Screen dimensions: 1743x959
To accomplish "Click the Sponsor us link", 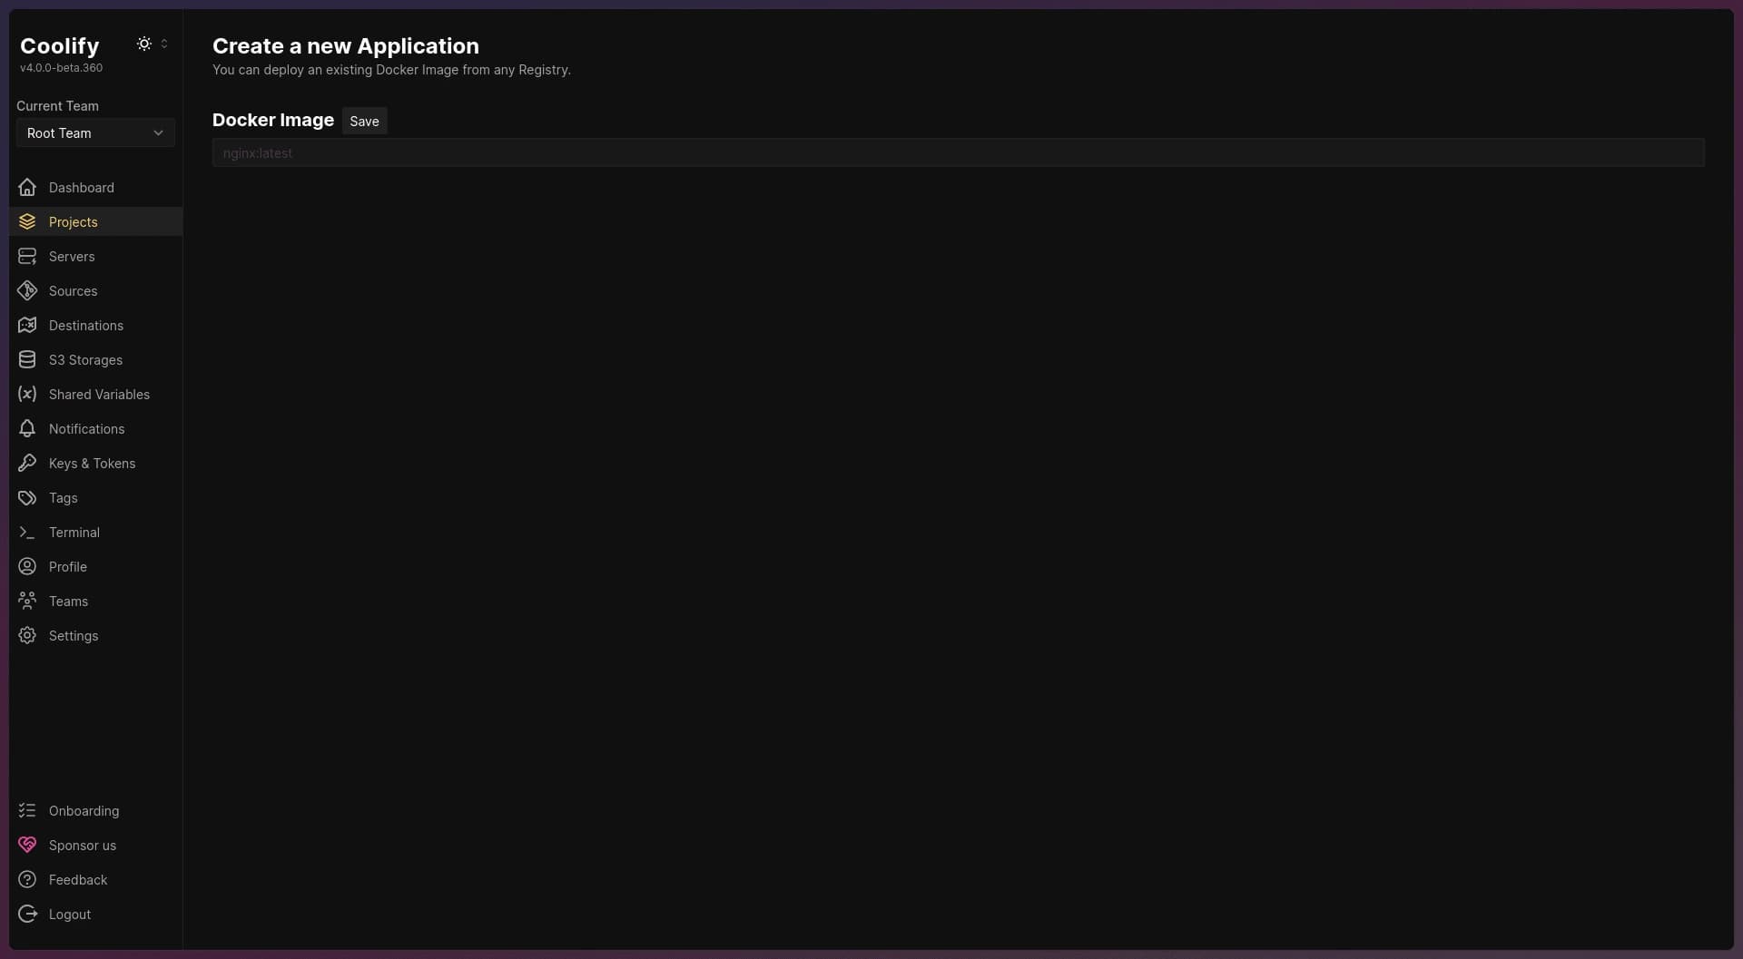I will point(95,845).
